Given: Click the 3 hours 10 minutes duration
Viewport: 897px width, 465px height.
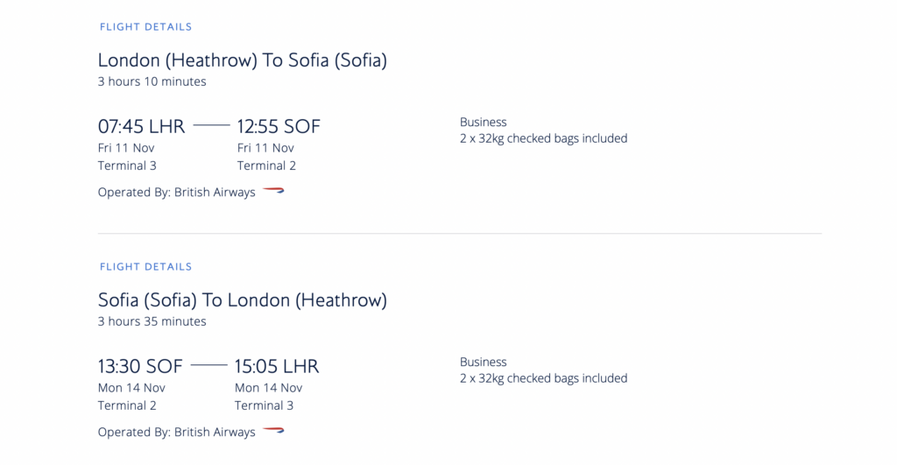Looking at the screenshot, I should point(152,82).
